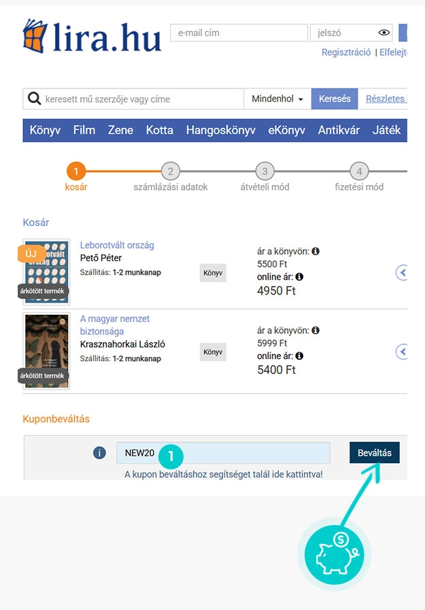This screenshot has width=425, height=610.
Task: Open the eKönyv menu
Action: pyautogui.click(x=286, y=130)
